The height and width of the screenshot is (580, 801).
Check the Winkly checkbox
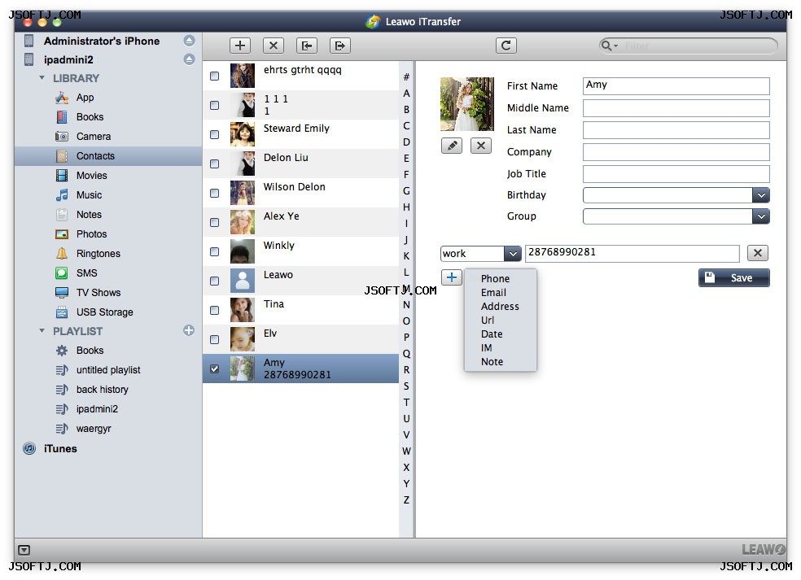[x=215, y=251]
